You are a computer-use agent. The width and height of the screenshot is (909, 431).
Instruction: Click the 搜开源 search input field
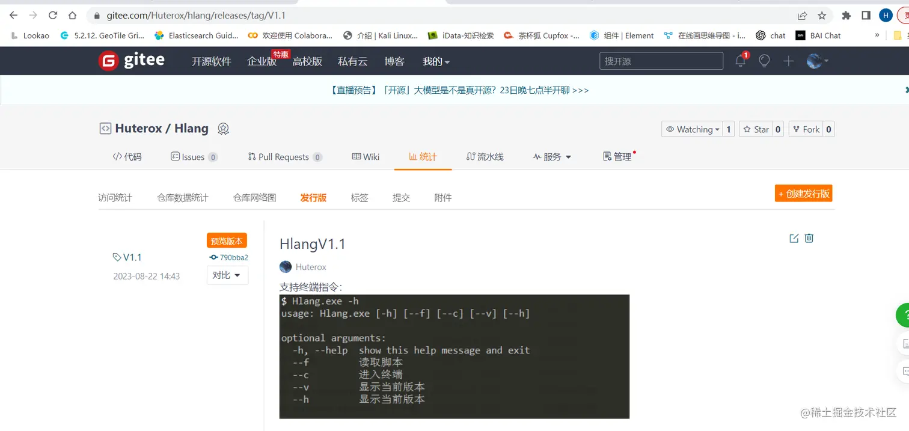point(661,61)
